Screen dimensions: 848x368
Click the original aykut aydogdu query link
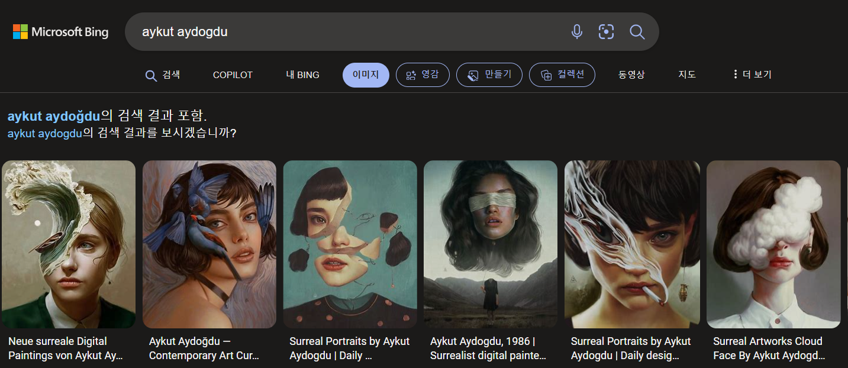point(44,133)
